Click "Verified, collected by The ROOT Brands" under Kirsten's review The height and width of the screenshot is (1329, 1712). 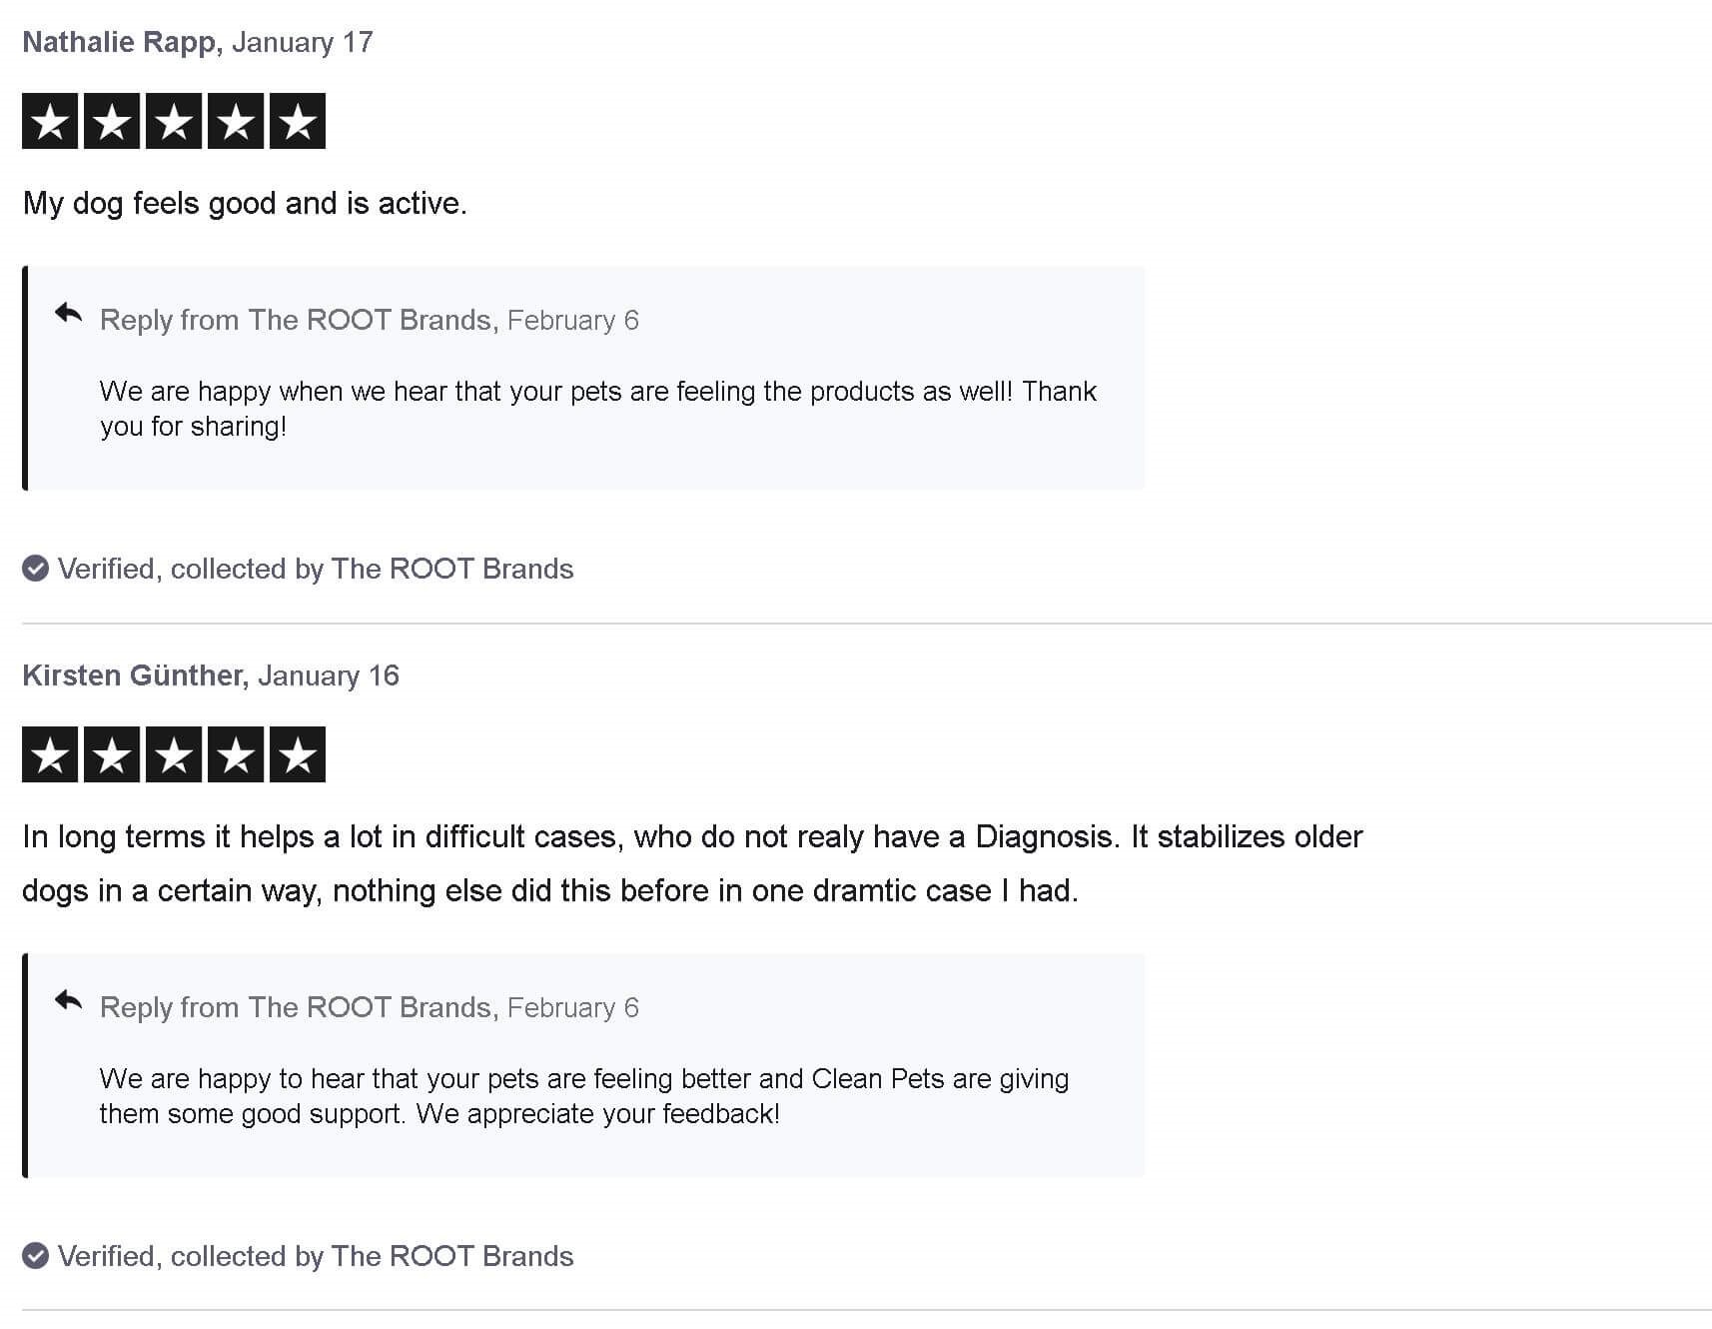tap(315, 1256)
